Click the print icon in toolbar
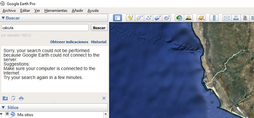The width and height of the screenshot is (254, 118). point(236,18)
